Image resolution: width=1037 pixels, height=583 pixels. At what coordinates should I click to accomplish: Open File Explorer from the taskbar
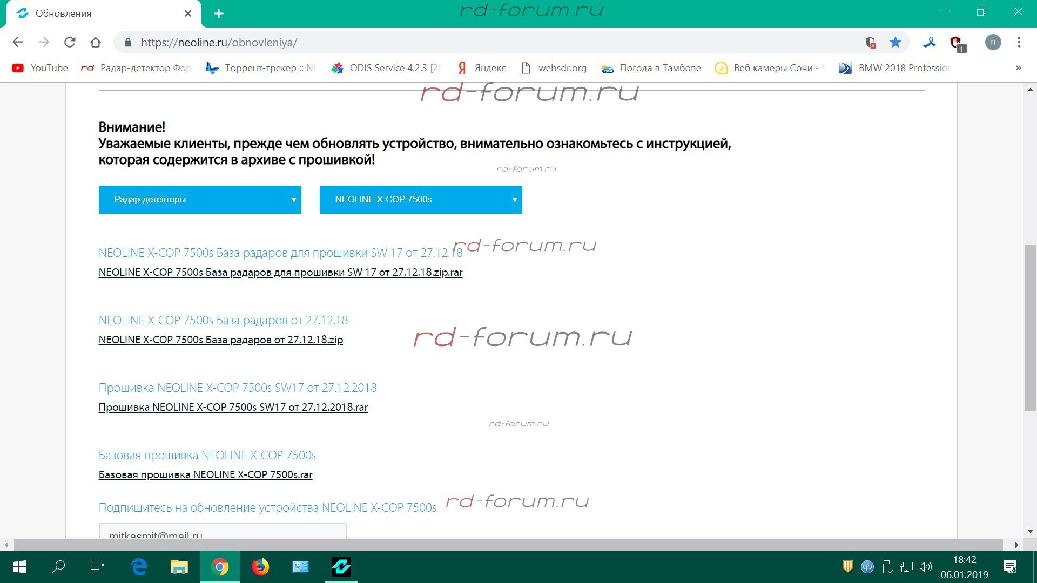click(179, 567)
